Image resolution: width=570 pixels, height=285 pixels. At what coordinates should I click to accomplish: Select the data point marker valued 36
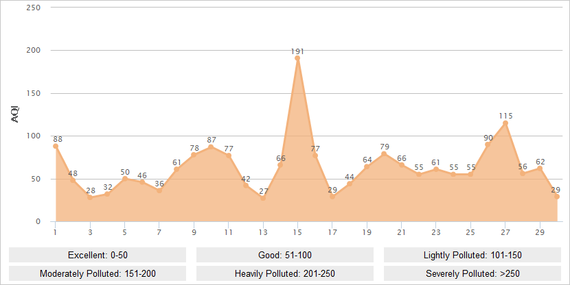[x=159, y=190]
